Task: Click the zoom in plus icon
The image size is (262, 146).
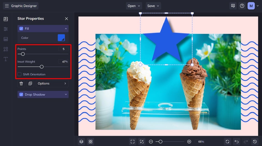Action: coord(189,142)
